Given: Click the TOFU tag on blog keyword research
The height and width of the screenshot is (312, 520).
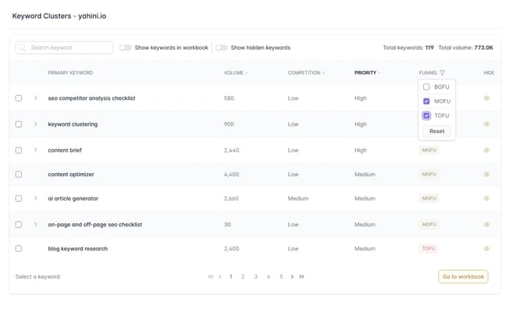Looking at the screenshot, I should pos(429,248).
